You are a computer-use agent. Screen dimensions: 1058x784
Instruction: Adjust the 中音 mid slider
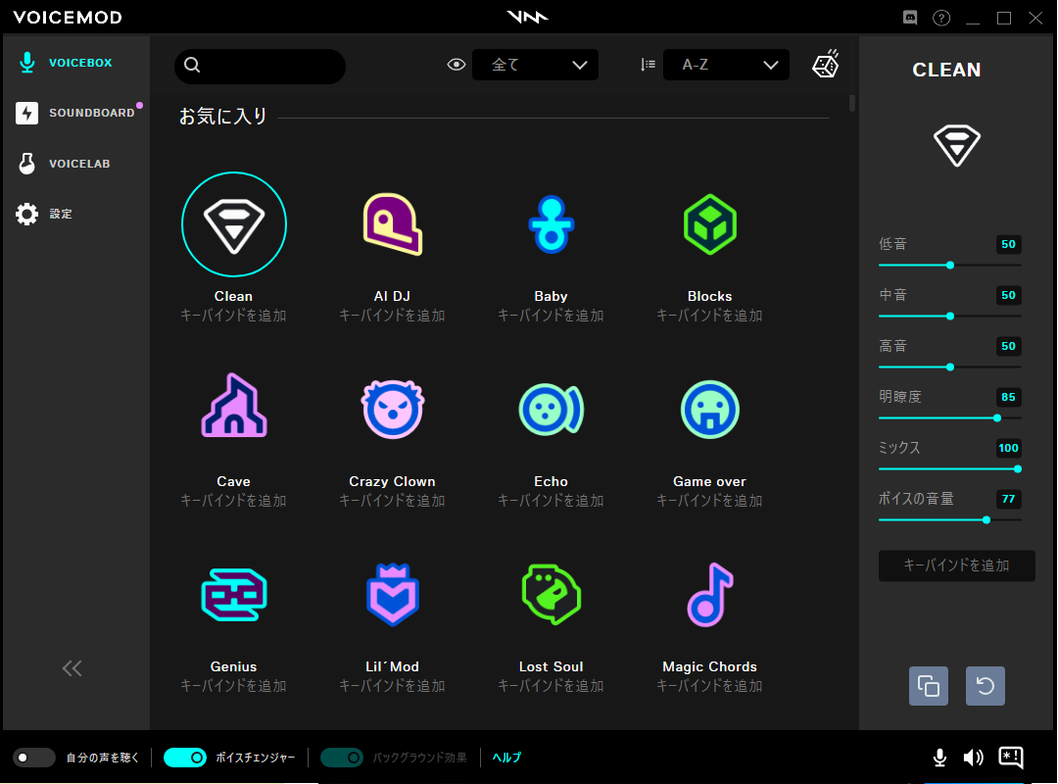950,316
